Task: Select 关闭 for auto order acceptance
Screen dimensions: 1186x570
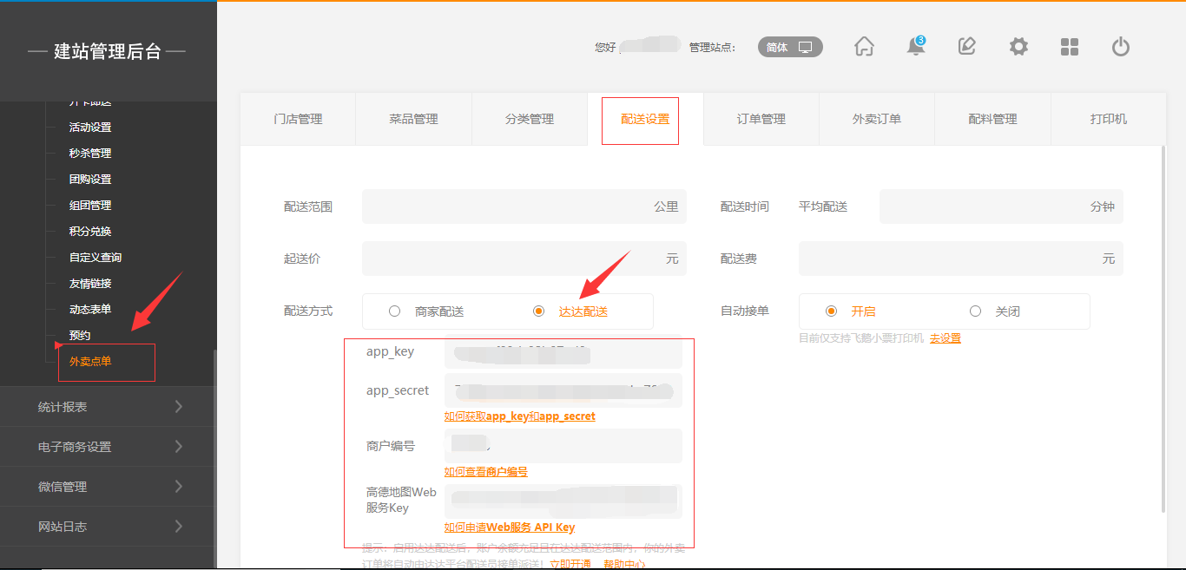Action: 976,311
